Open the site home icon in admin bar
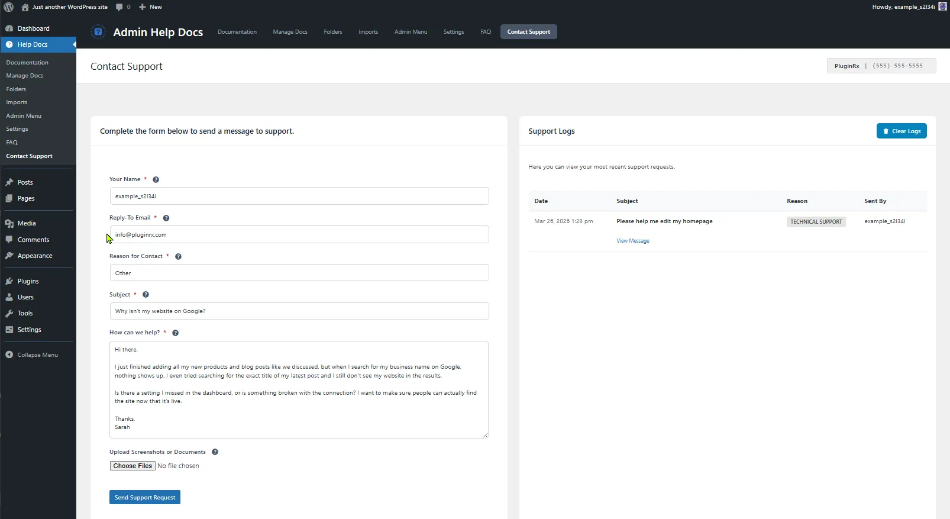Screen dimensions: 950x519 point(25,7)
